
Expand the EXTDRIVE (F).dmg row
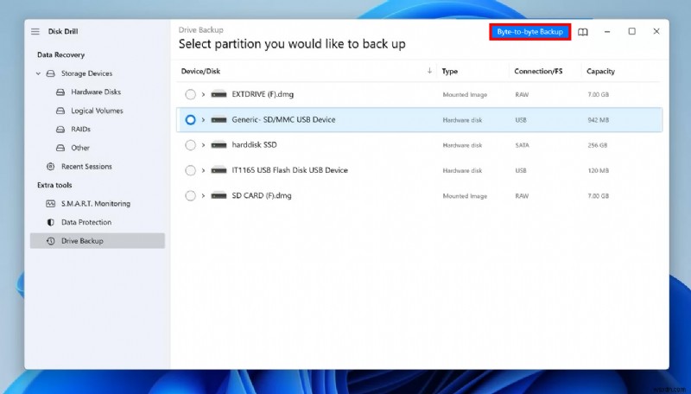(x=203, y=94)
